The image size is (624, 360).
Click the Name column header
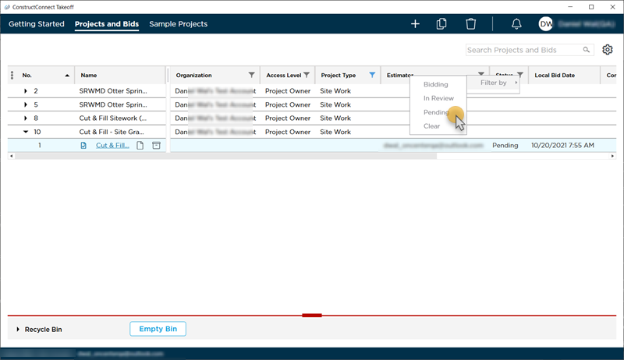tap(120, 75)
